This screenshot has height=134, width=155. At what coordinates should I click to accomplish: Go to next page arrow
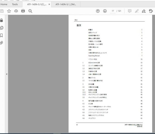(105, 11)
